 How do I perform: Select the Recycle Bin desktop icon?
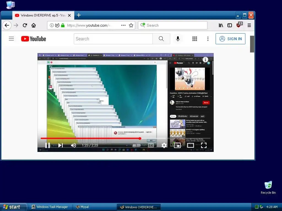point(268,187)
